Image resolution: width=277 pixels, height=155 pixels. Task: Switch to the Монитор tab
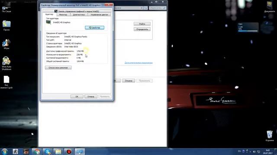point(63,15)
